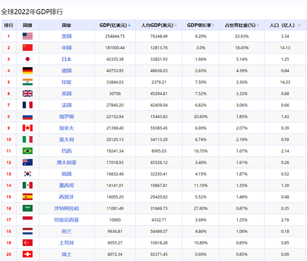The height and width of the screenshot is (261, 307).
Task: Click the United Kingdom flag icon
Action: pos(28,93)
